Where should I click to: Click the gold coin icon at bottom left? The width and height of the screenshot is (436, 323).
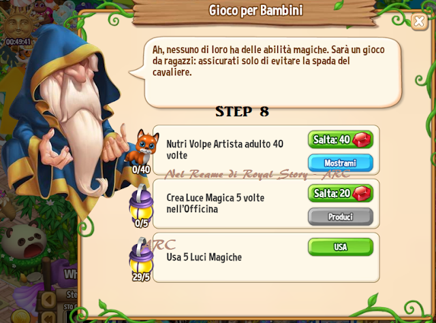point(20,316)
